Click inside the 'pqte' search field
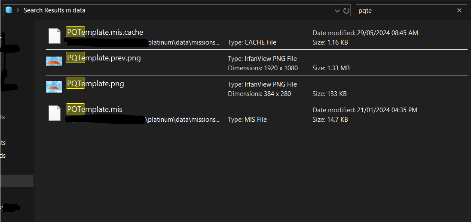 point(404,11)
